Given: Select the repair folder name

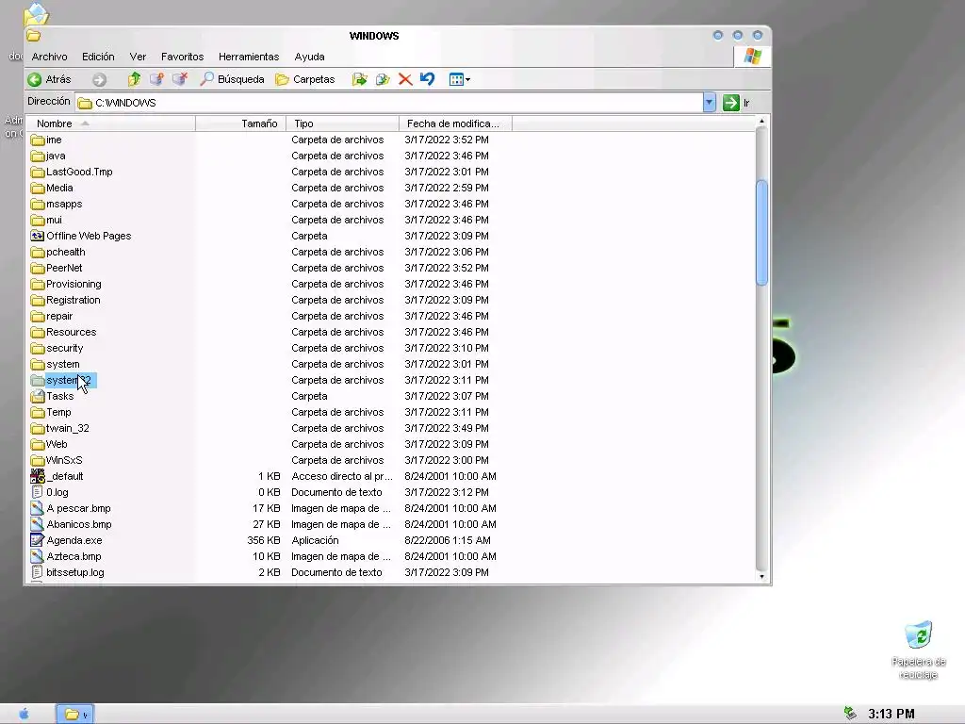Looking at the screenshot, I should click(59, 316).
